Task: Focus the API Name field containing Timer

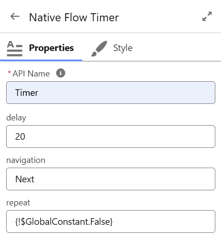Action: pos(110,93)
